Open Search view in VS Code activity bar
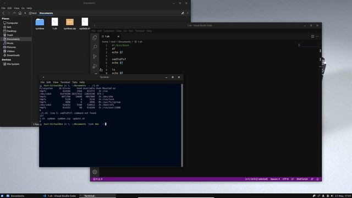 95,47
